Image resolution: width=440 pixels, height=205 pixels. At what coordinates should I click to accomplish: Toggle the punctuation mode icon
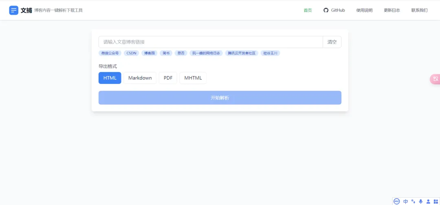tap(413, 201)
